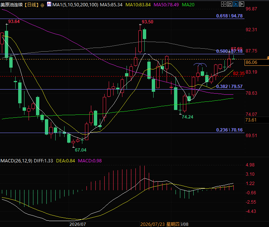Click the -4.43 MACD axis label
Image resolution: width=269 pixels, height=227 pixels.
251,211
